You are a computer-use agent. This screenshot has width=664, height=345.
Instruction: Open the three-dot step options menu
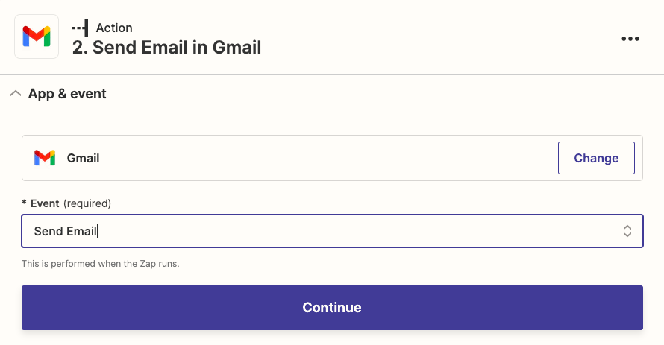[630, 39]
